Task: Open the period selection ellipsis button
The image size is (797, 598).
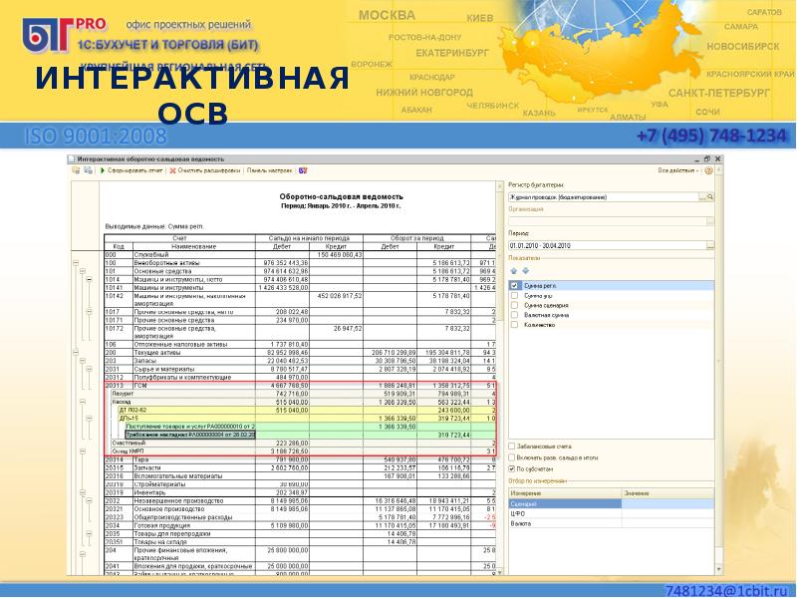Action: click(x=710, y=243)
